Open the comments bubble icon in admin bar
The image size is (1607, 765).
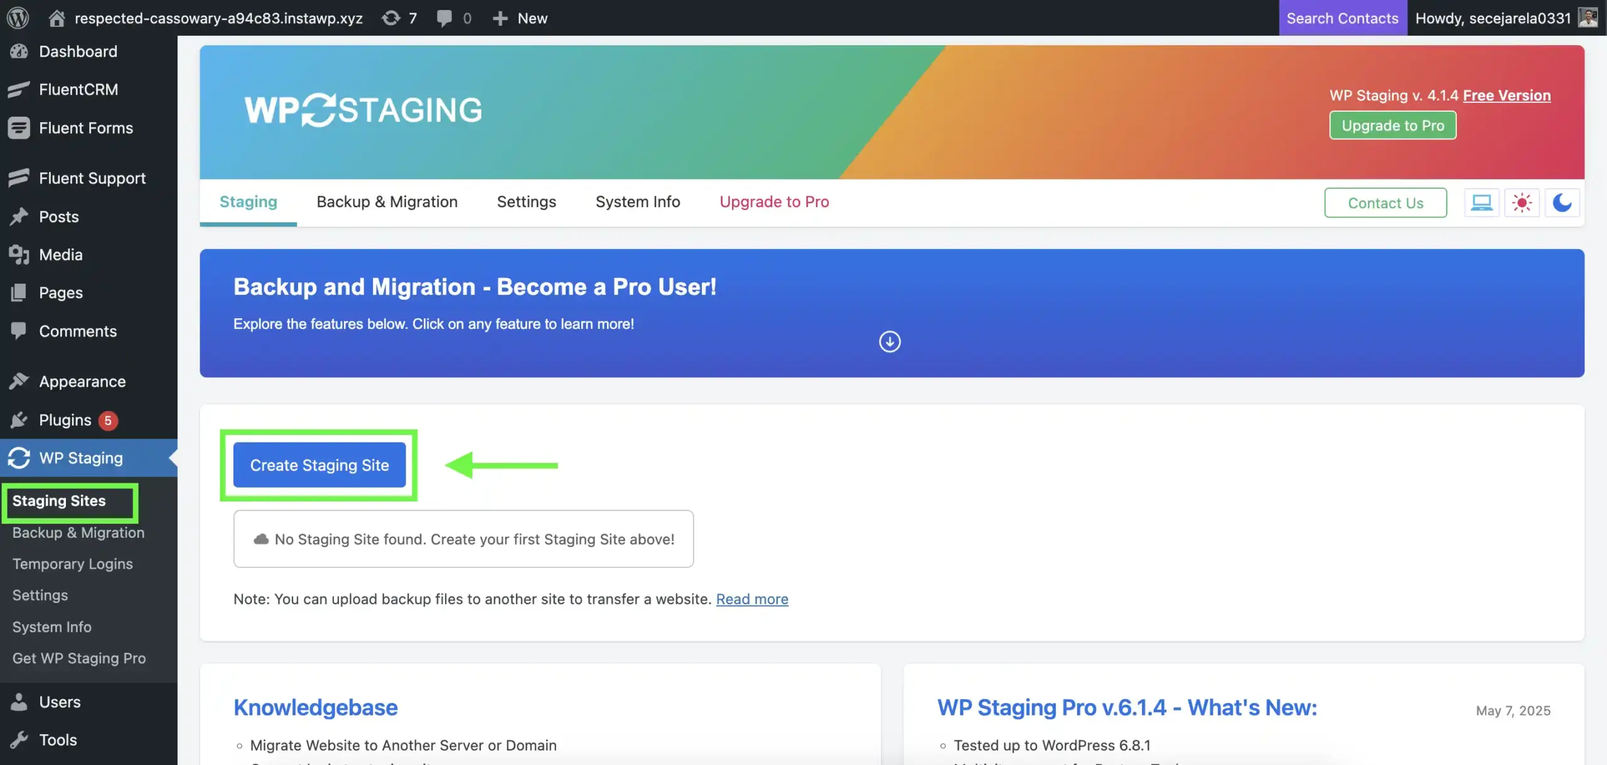coord(444,18)
